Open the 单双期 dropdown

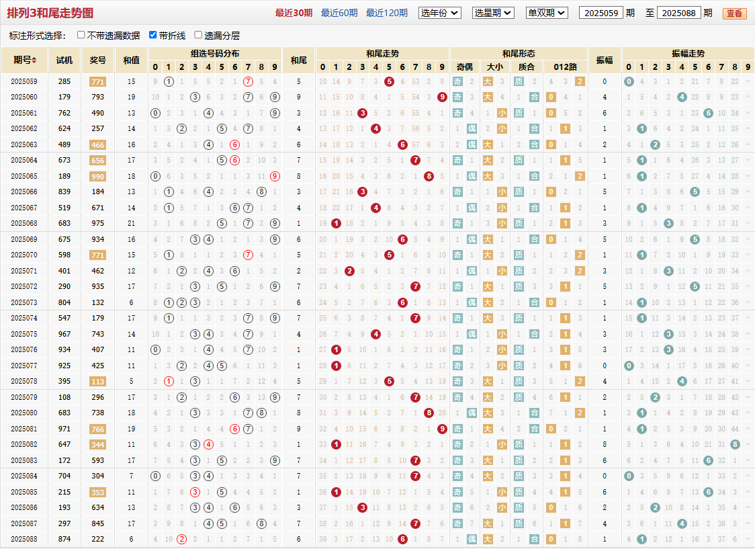click(547, 13)
